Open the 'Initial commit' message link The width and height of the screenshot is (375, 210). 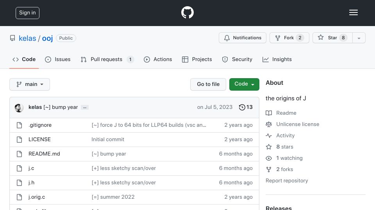click(x=108, y=139)
